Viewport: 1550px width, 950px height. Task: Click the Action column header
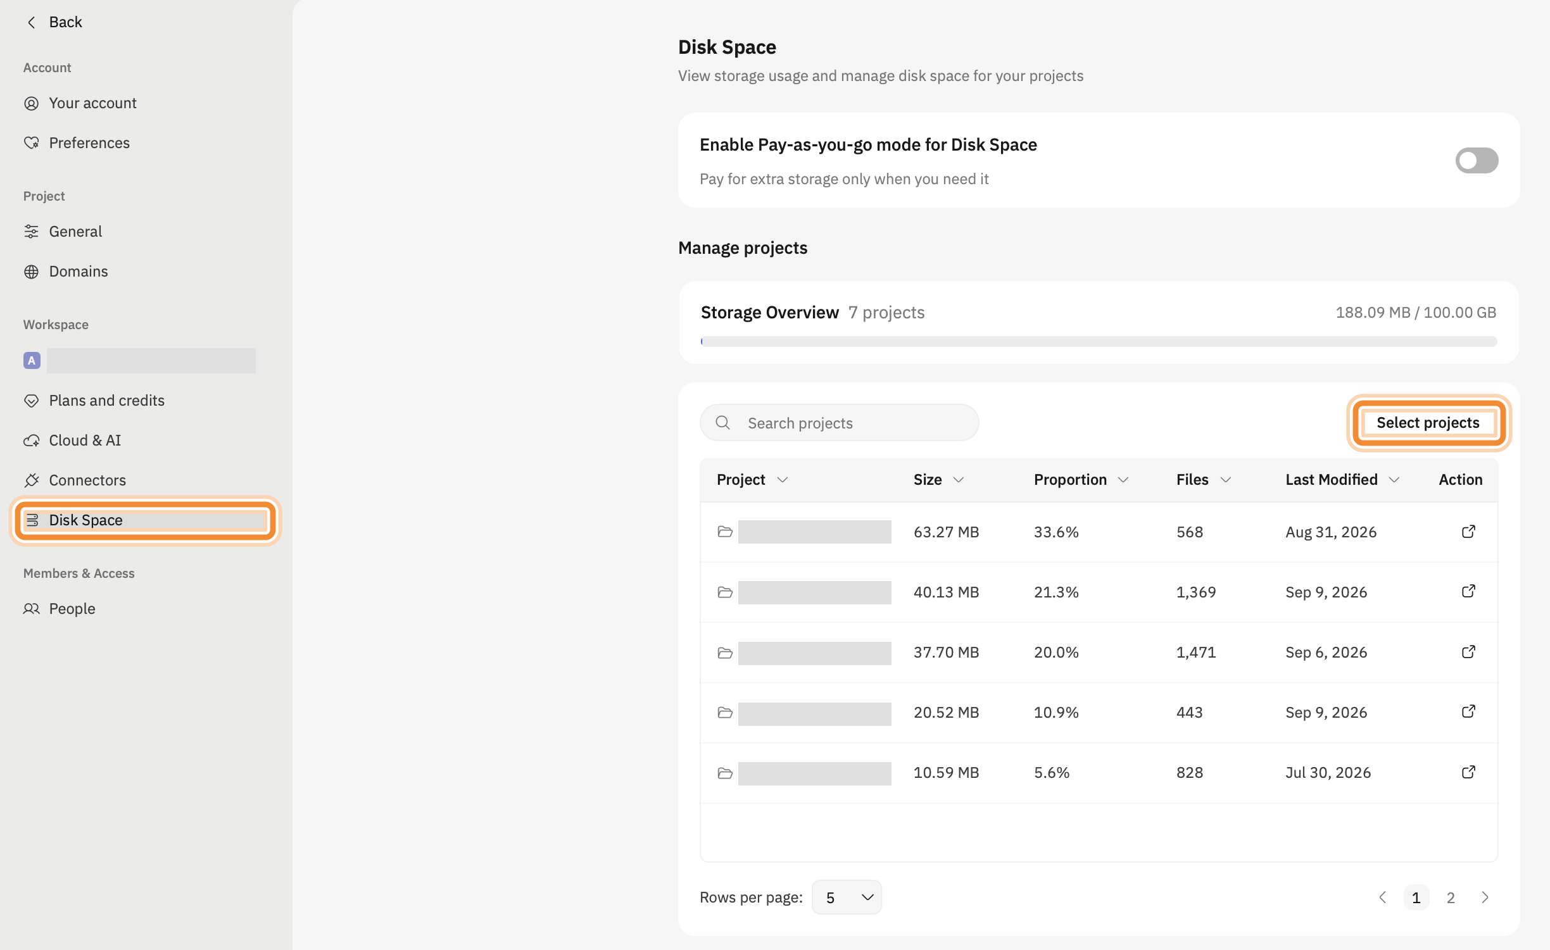(x=1461, y=480)
